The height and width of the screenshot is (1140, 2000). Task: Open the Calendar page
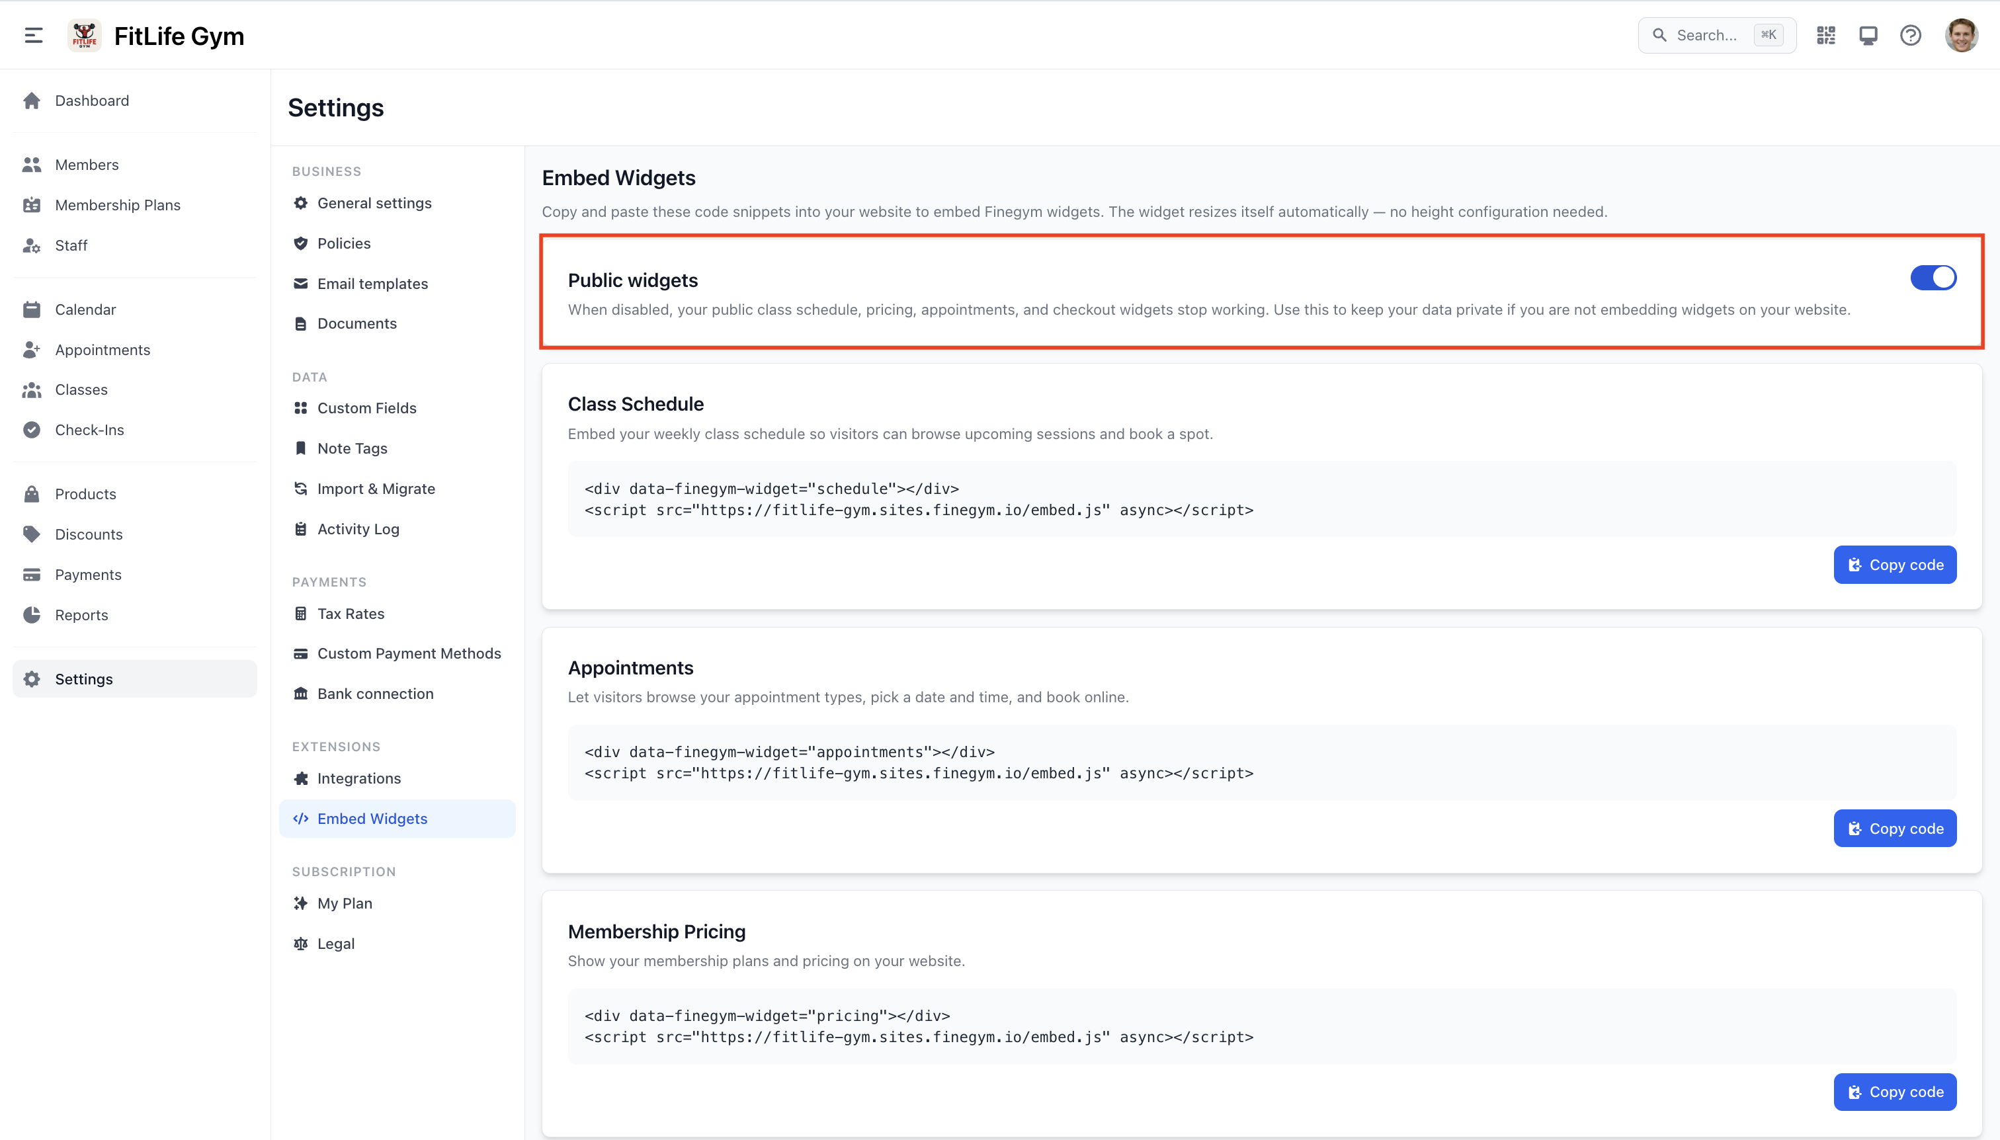point(135,309)
